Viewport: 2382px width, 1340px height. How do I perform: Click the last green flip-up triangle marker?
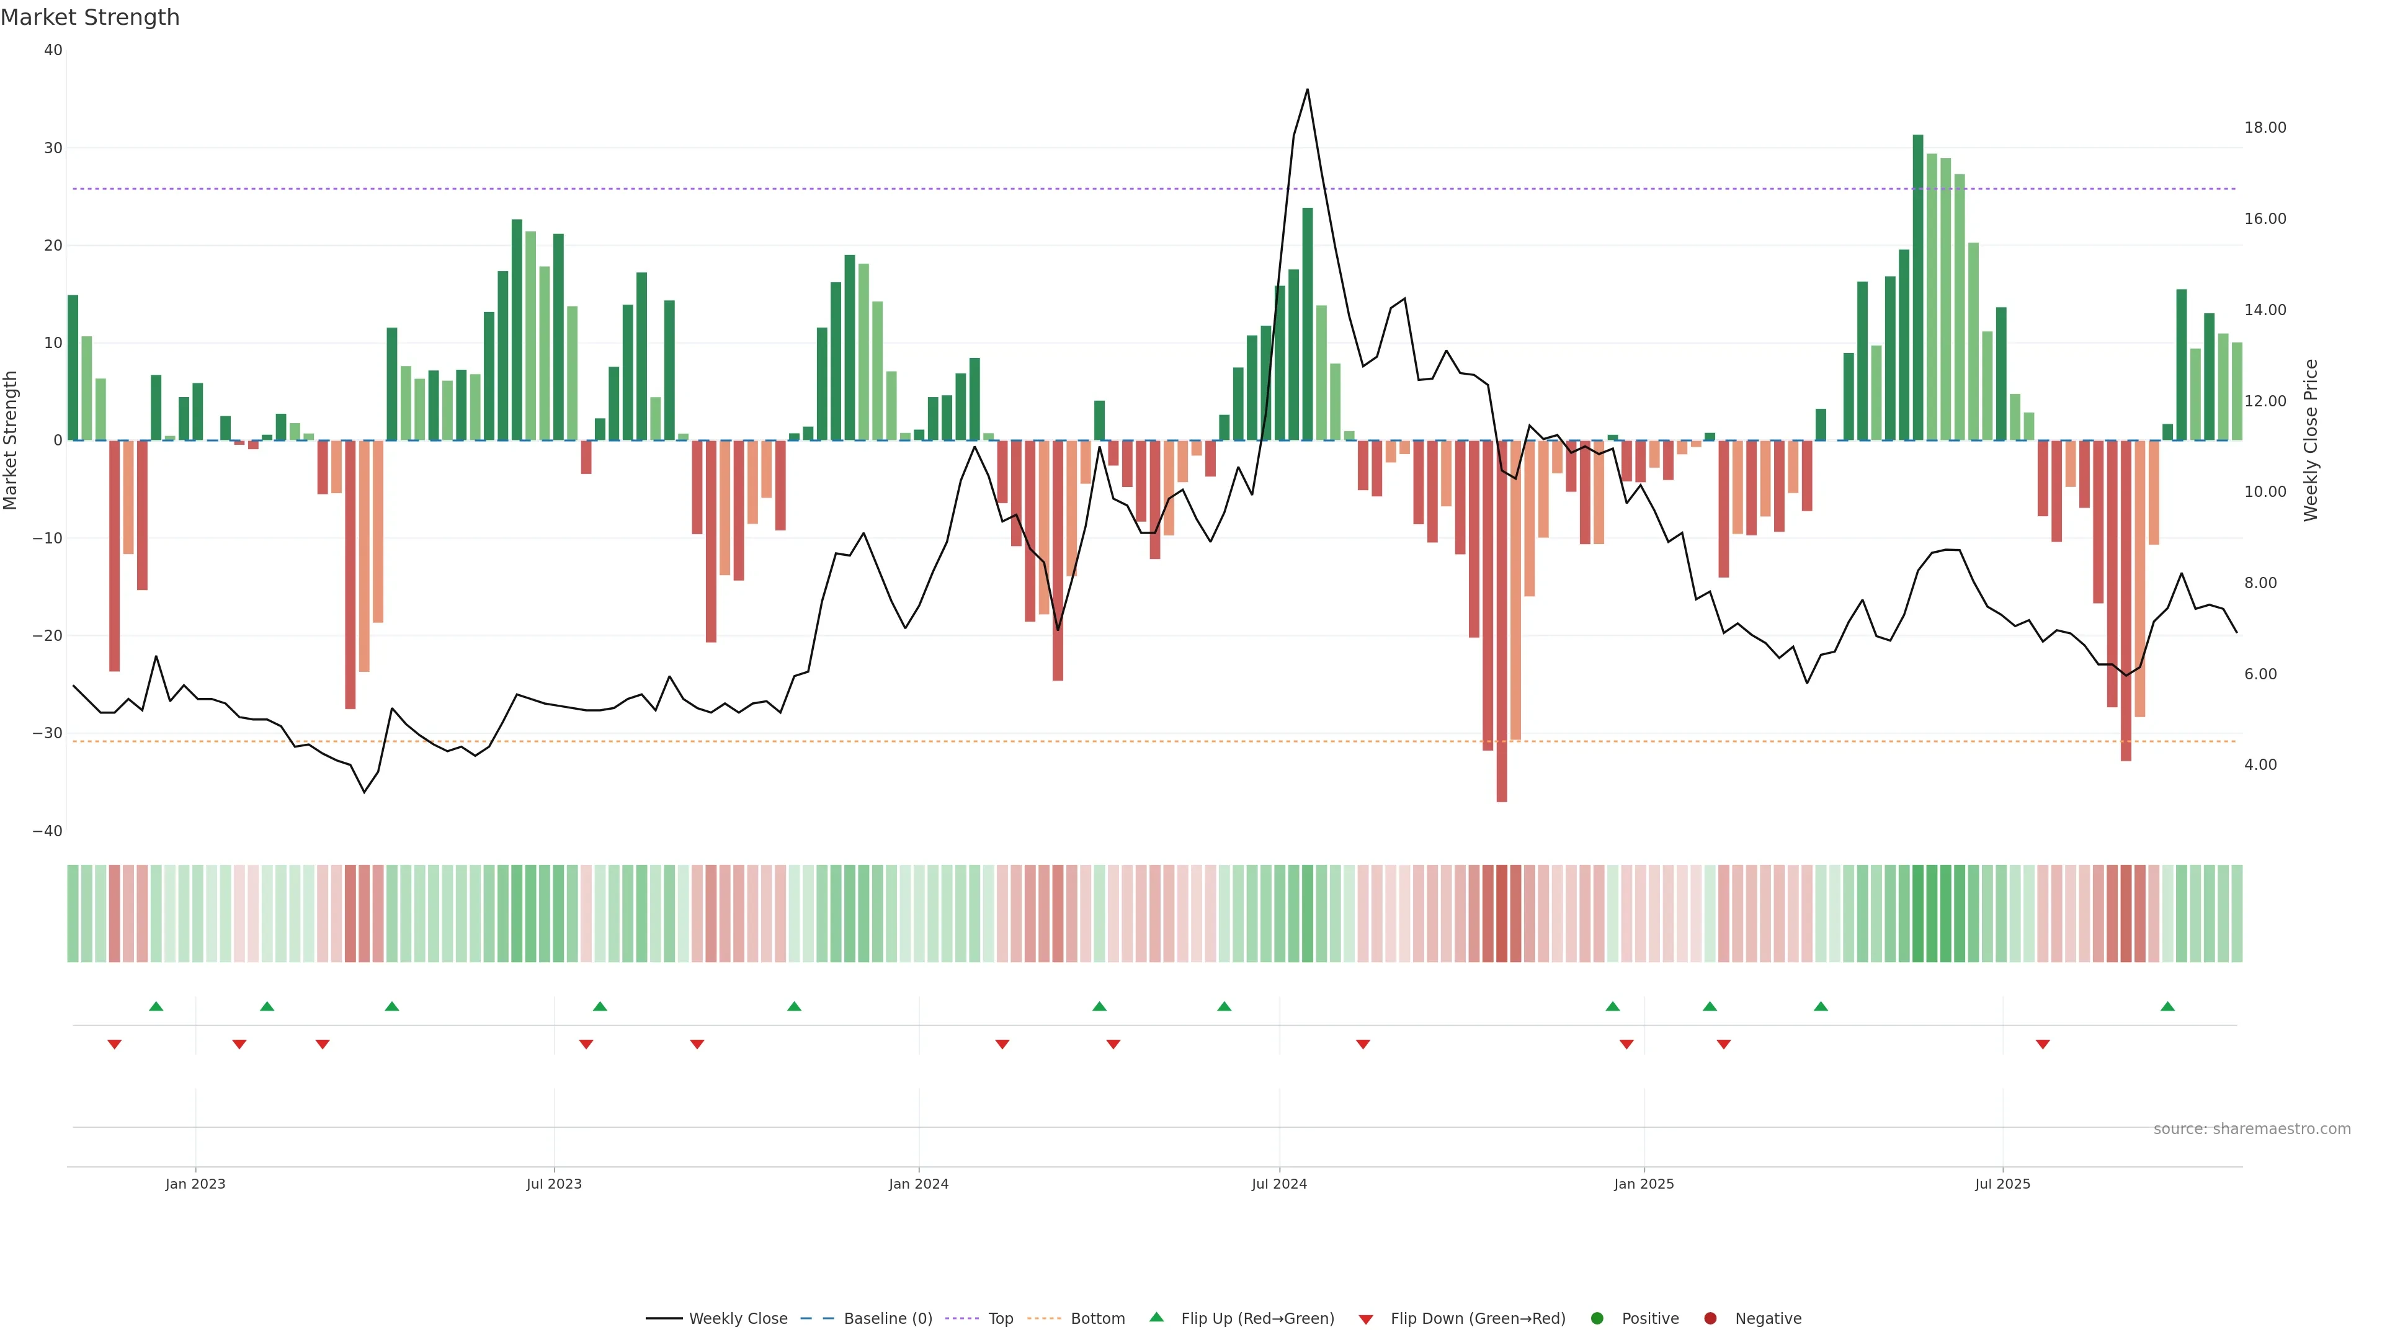[2167, 1006]
